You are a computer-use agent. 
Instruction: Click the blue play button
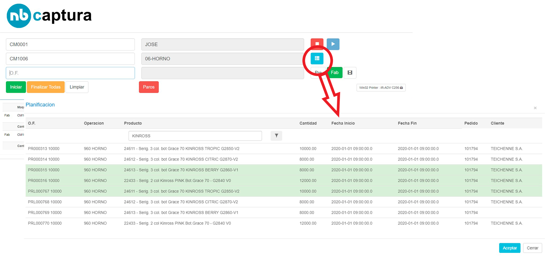tap(333, 44)
